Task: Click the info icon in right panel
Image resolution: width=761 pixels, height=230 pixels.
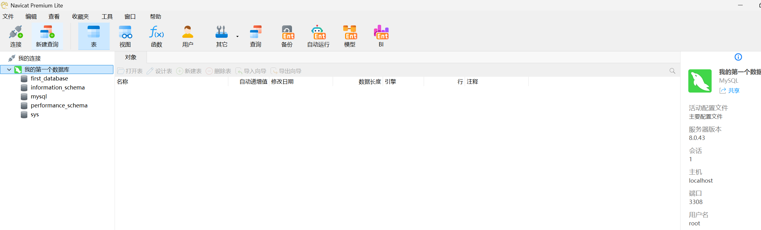Action: tap(738, 57)
